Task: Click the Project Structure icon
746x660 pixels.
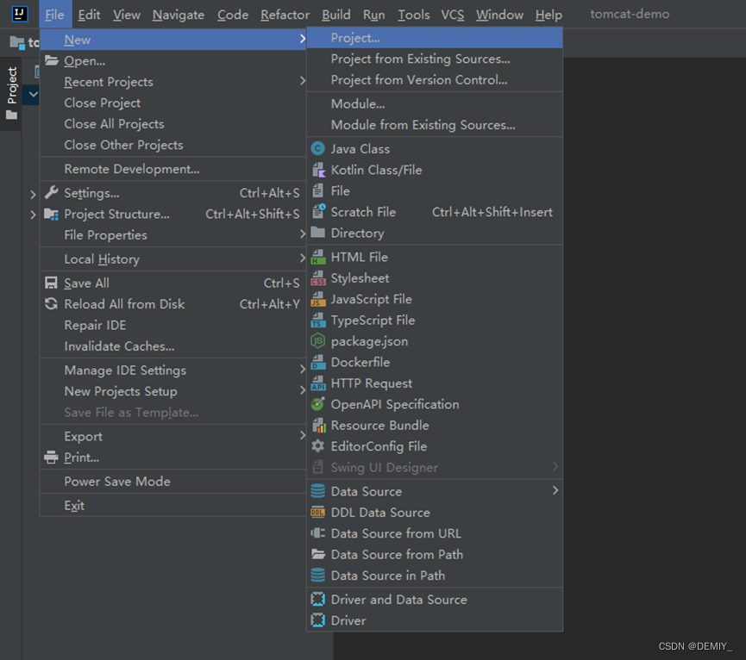Action: tap(52, 214)
